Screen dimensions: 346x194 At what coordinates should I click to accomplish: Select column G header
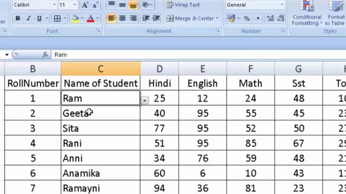click(x=298, y=69)
